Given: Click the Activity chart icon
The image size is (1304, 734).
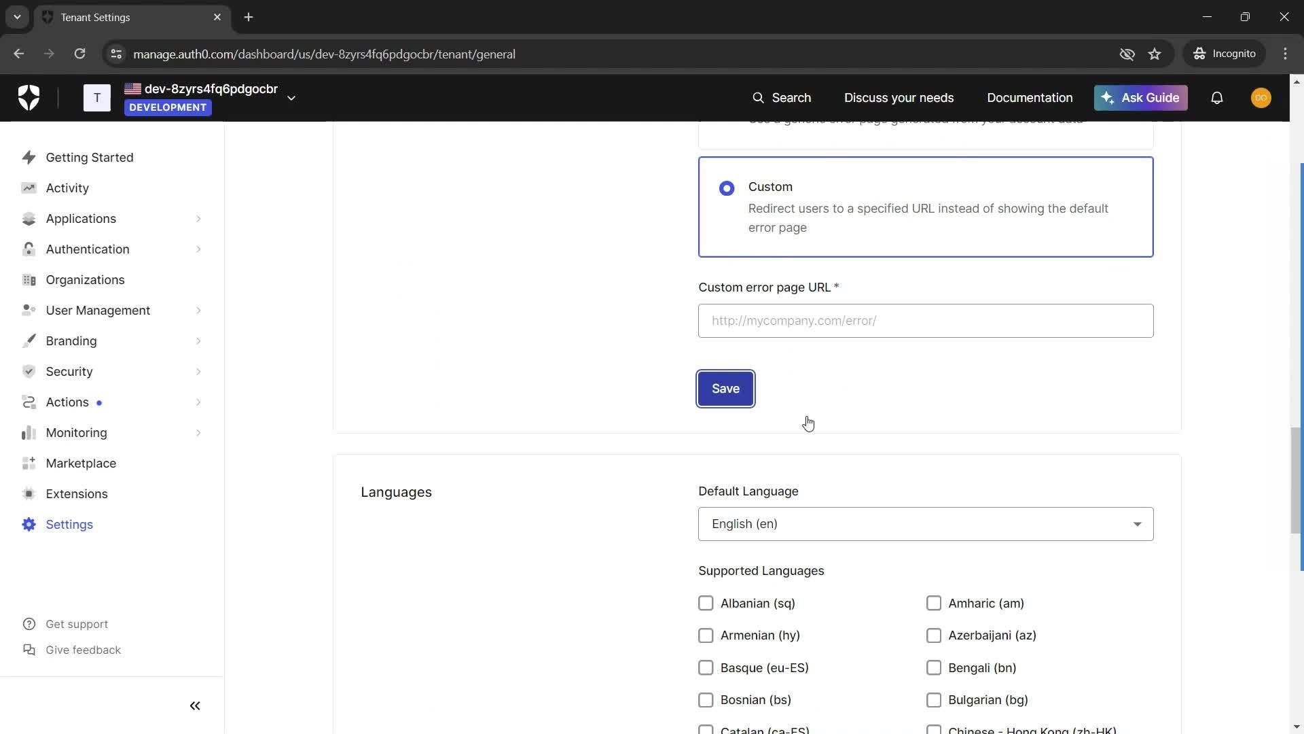Looking at the screenshot, I should coord(29,188).
